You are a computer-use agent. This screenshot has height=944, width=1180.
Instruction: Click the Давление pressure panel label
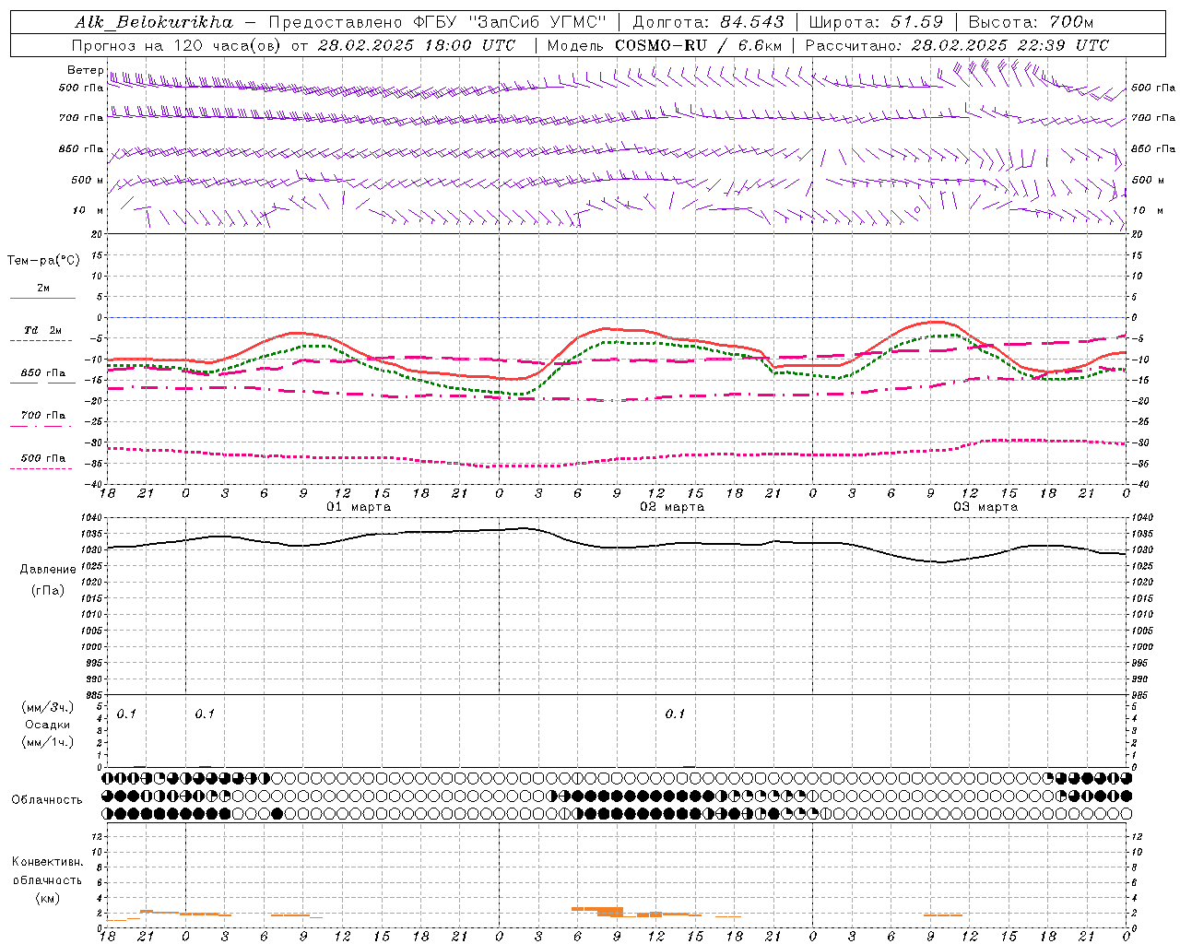click(48, 570)
